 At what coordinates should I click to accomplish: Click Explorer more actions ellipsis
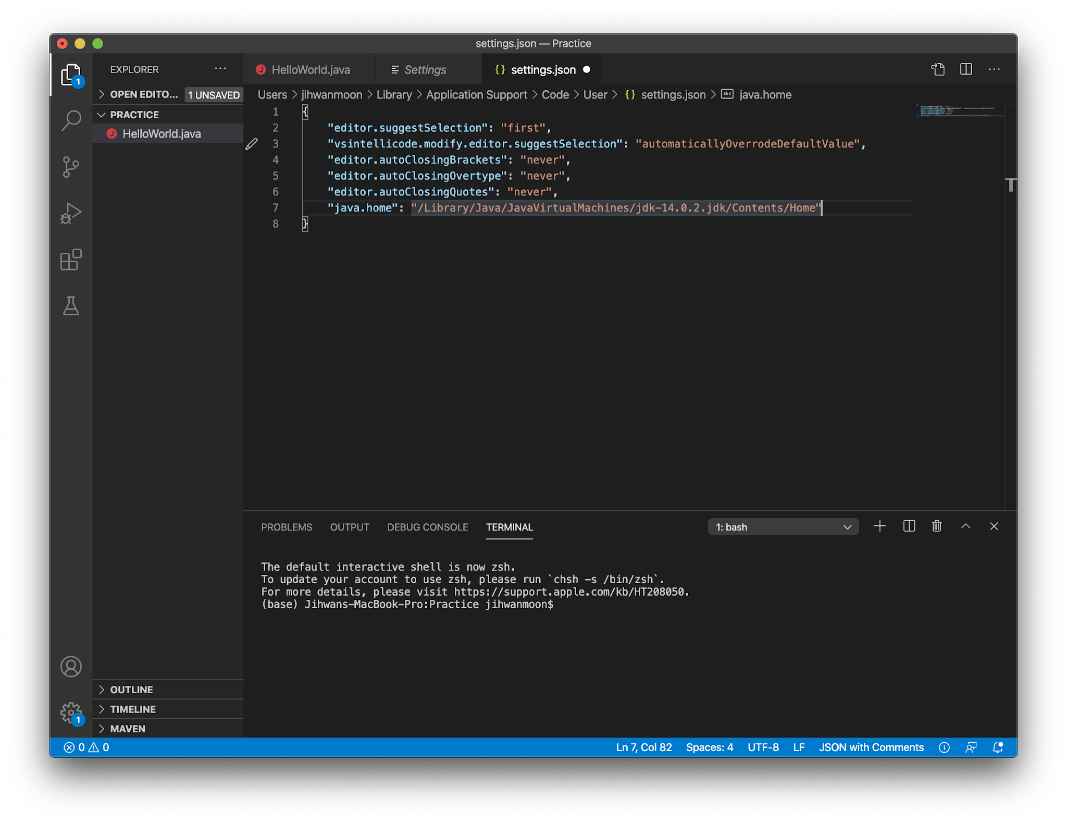220,69
